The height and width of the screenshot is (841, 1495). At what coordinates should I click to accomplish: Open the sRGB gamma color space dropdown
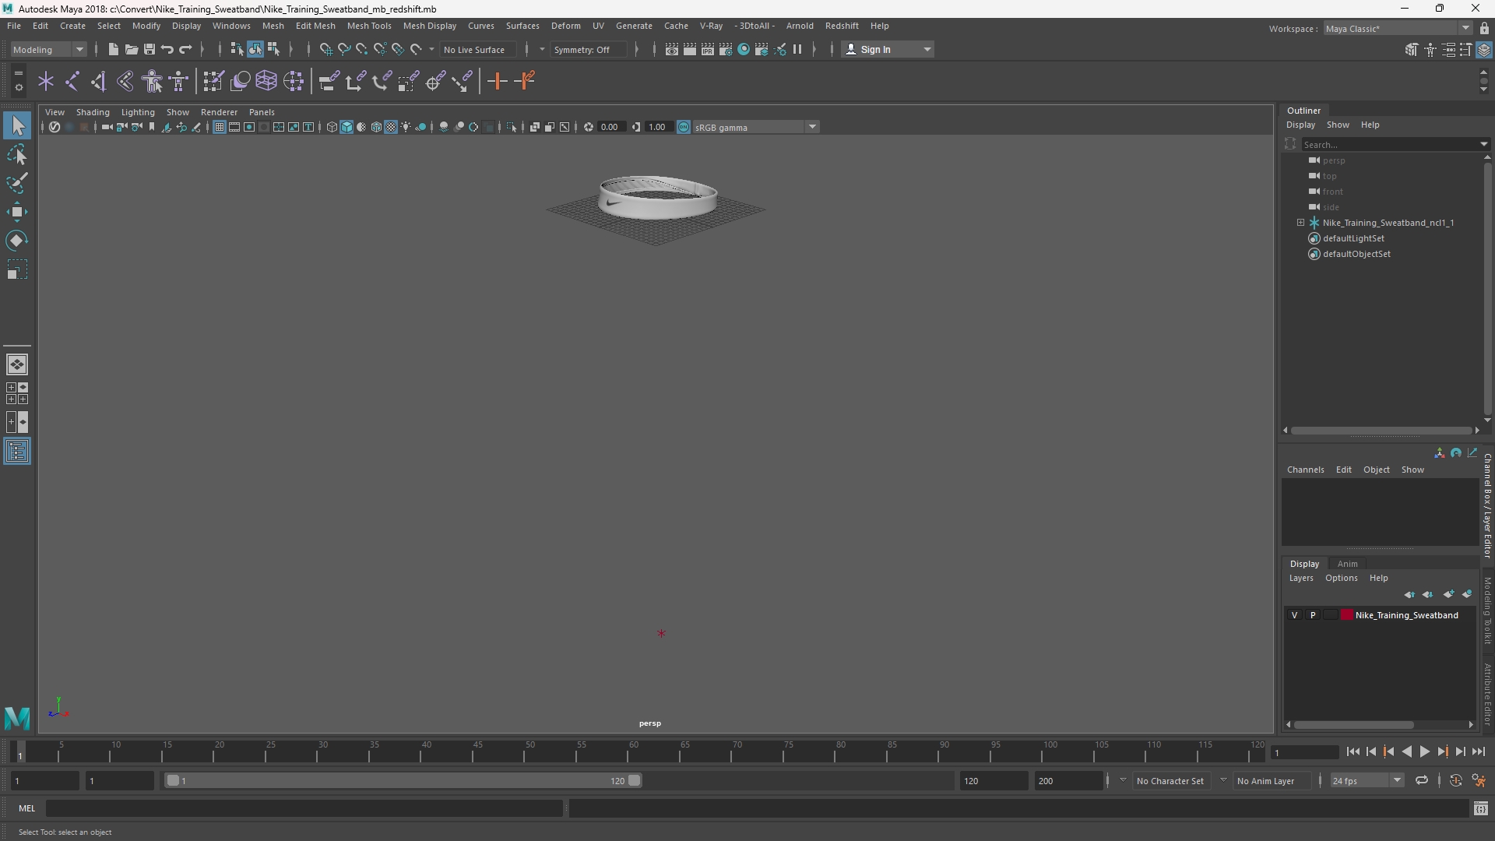[x=755, y=127]
